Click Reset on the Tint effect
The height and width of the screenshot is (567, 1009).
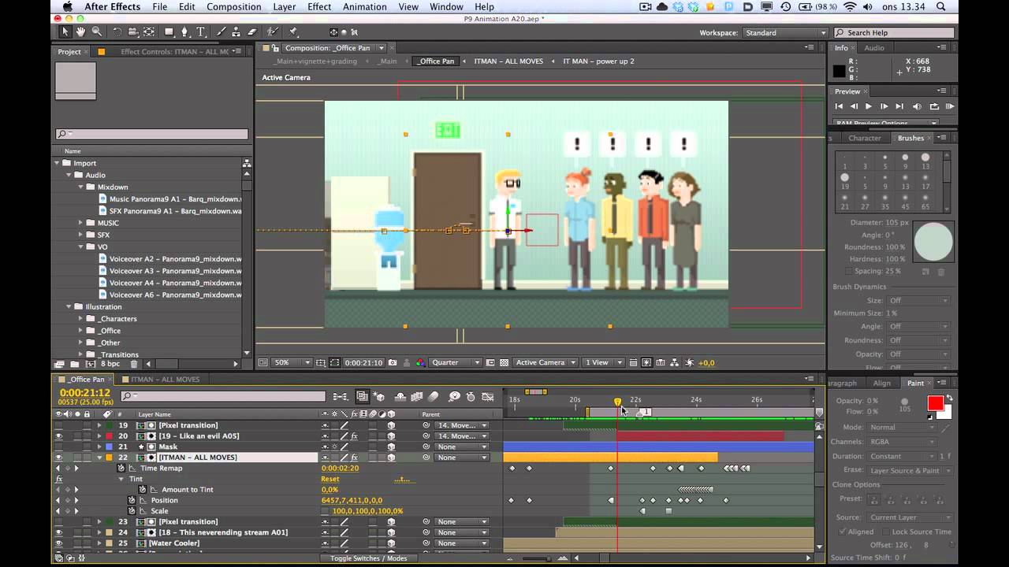tap(330, 479)
